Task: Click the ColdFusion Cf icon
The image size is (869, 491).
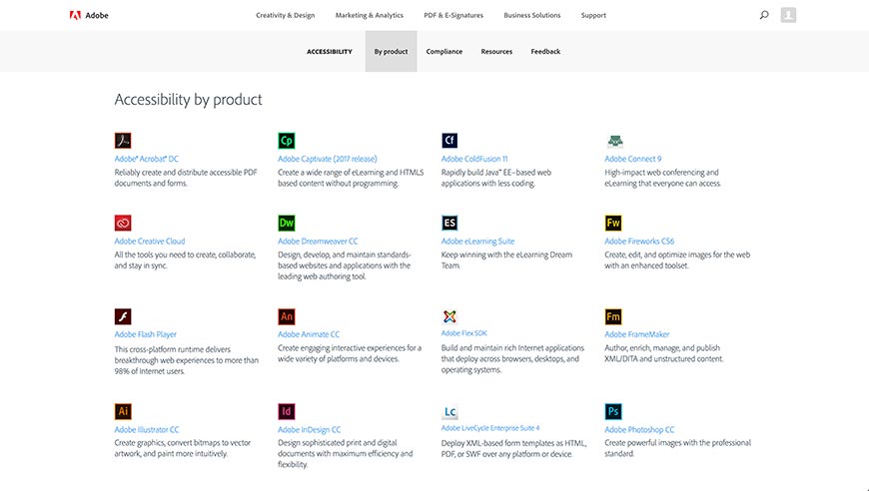Action: click(x=449, y=141)
